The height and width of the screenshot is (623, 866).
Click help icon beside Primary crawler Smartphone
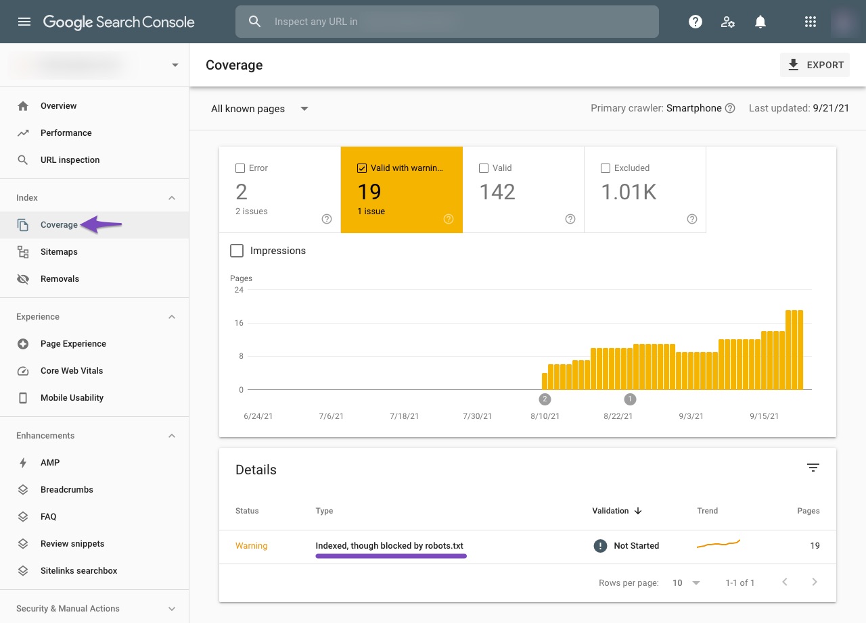[730, 108]
